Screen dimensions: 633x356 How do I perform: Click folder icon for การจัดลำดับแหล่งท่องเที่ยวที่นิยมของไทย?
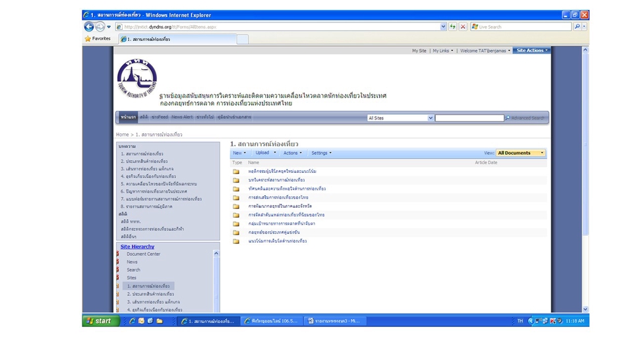(236, 215)
